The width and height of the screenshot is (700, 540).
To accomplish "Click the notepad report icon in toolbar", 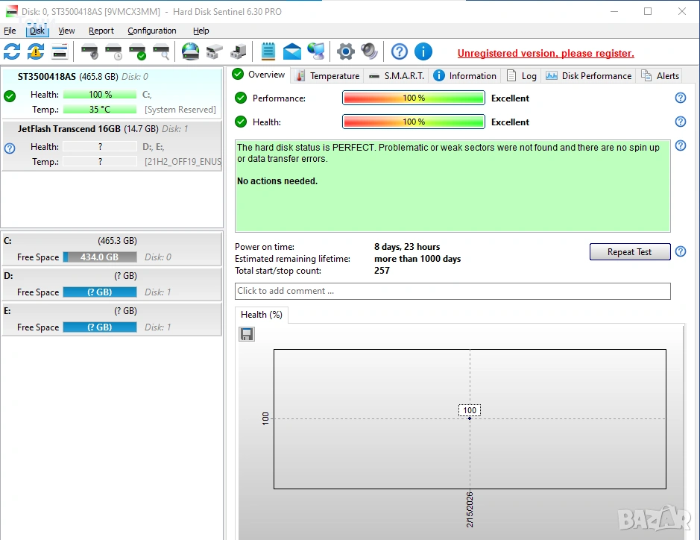I will coord(268,51).
